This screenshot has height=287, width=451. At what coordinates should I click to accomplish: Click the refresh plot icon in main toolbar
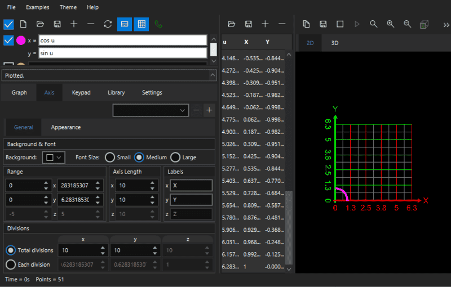tap(108, 24)
